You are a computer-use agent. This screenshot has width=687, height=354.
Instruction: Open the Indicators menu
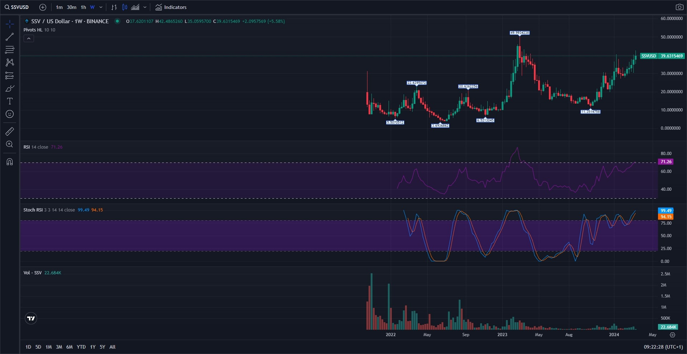[x=171, y=7]
